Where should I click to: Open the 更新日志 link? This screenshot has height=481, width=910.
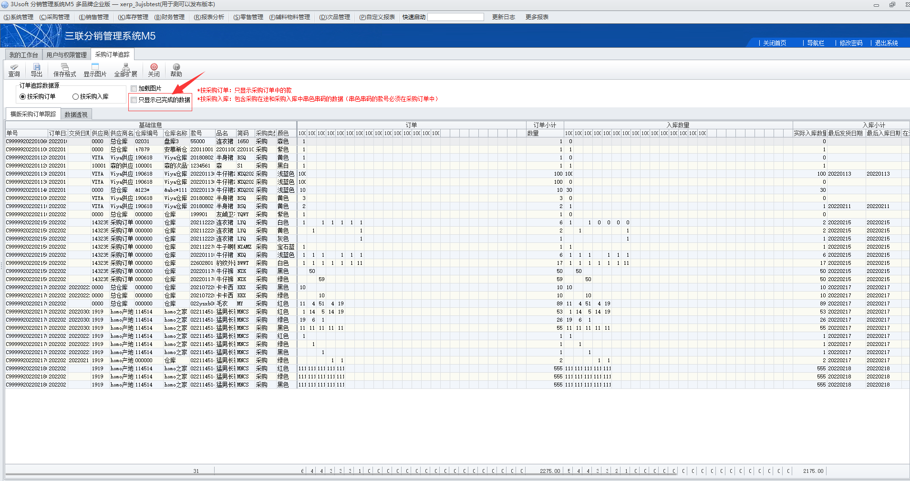(504, 17)
